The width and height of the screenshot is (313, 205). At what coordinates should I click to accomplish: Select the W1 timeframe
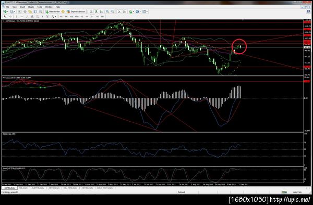click(98, 17)
